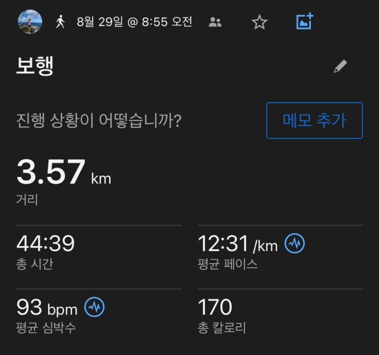Mark activity as favorite with star
Screen dimensions: 379x355
pyautogui.click(x=259, y=22)
